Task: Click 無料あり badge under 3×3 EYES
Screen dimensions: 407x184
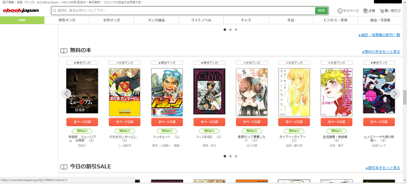Action: tap(209, 131)
